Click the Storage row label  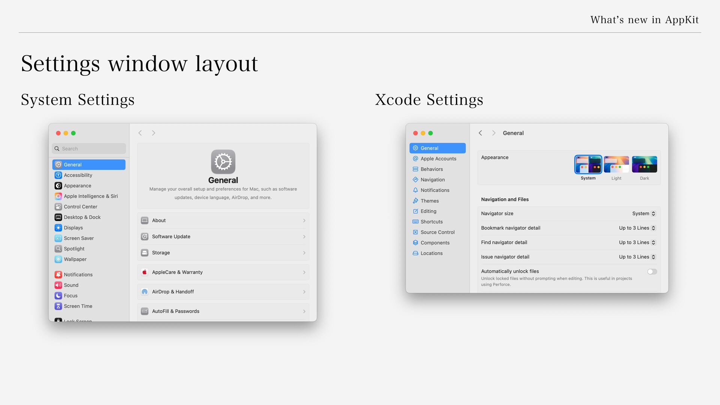pos(161,253)
